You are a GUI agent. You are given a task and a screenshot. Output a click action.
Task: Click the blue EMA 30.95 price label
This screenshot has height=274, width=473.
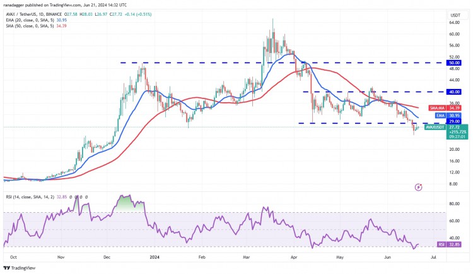click(x=448, y=116)
